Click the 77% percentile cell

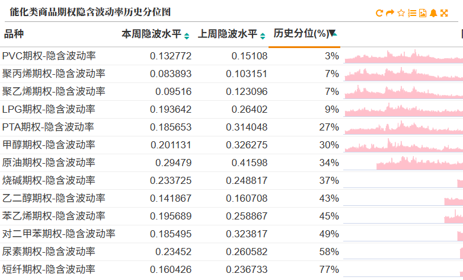pos(329,269)
